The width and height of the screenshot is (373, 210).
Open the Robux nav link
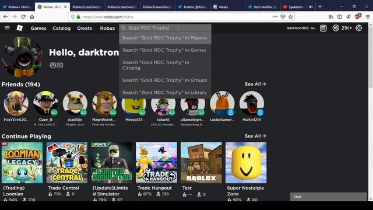point(107,28)
